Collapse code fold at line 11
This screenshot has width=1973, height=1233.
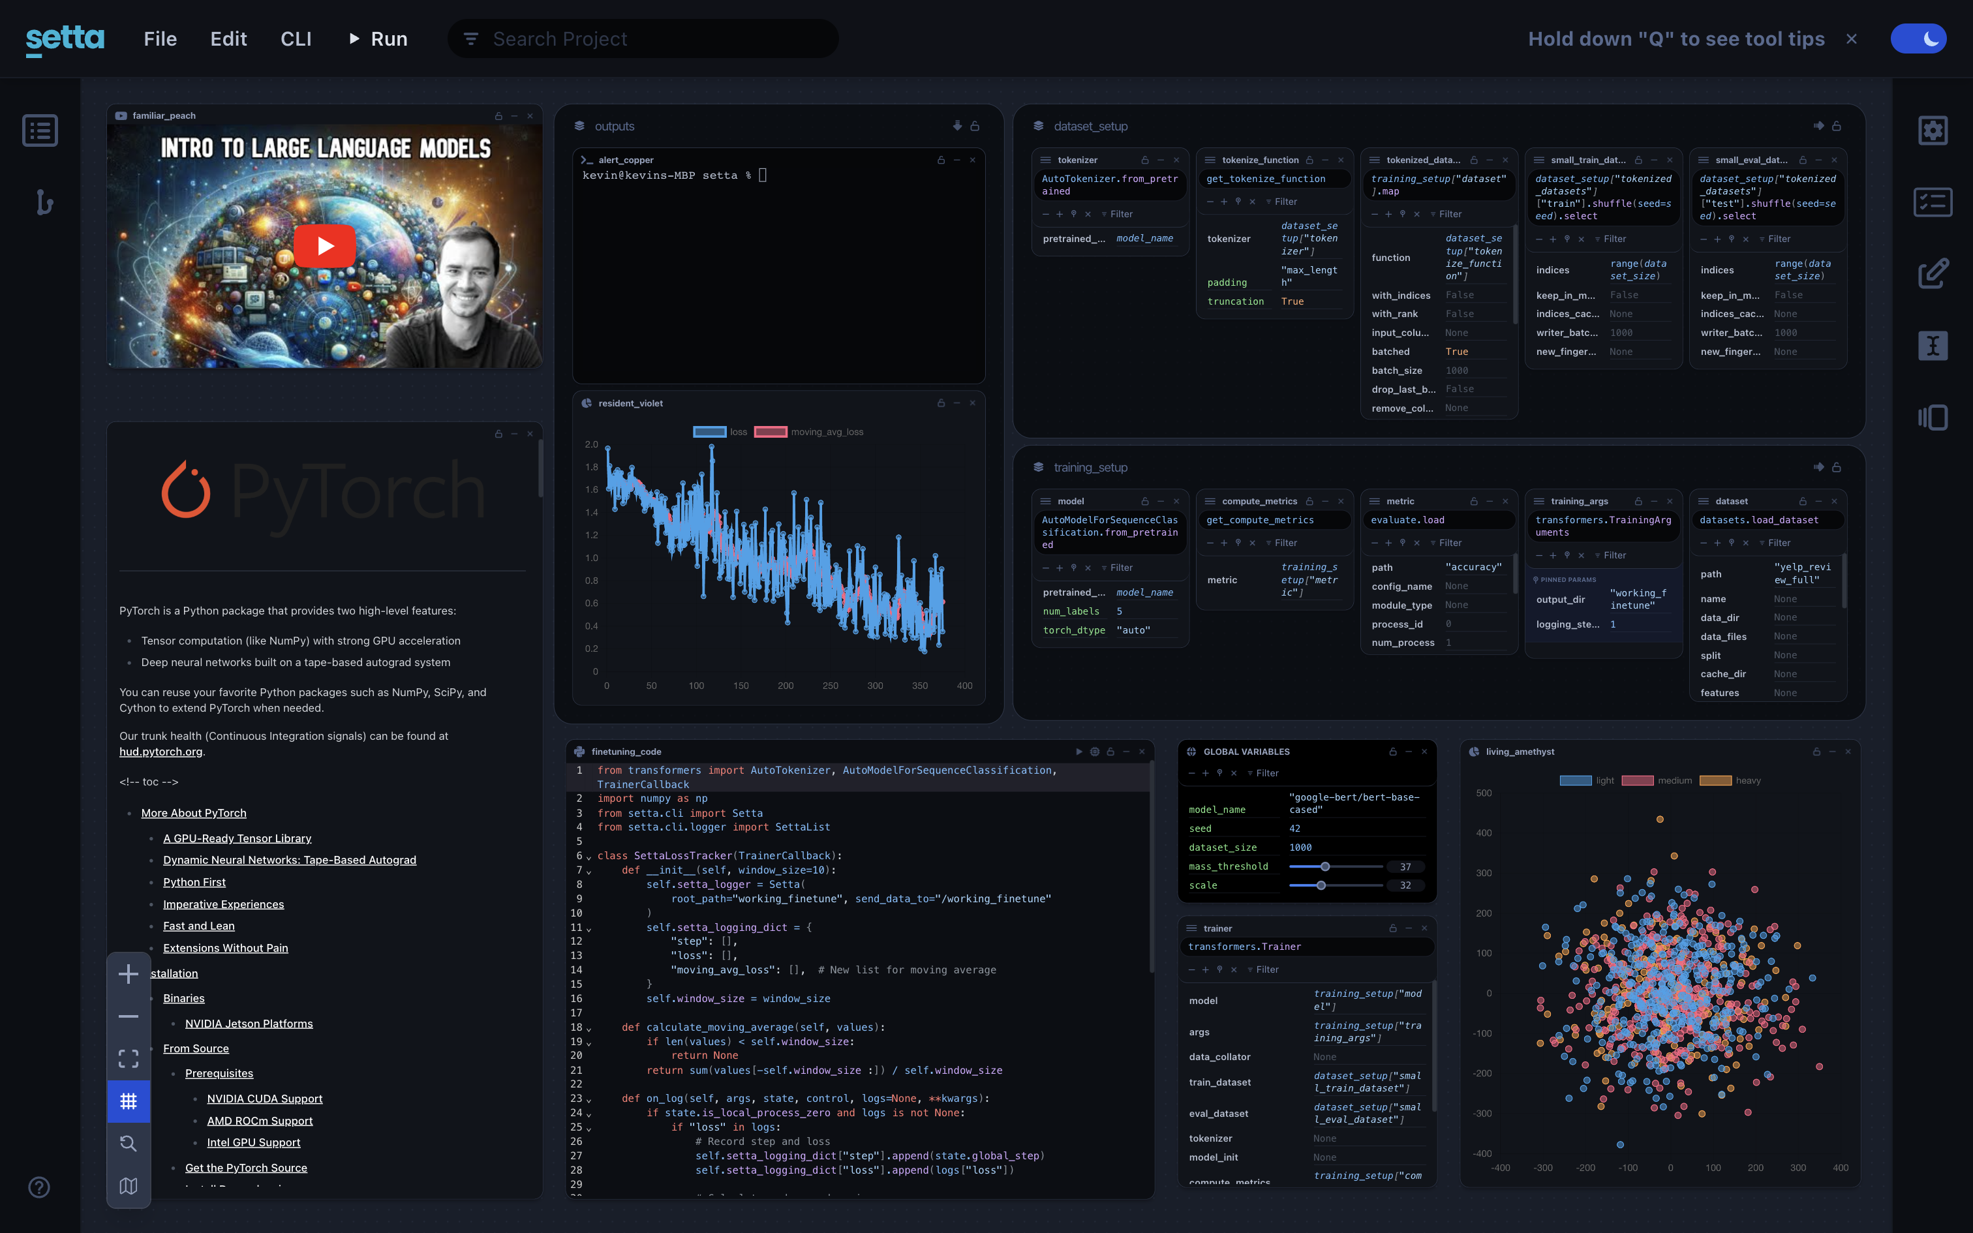589,929
